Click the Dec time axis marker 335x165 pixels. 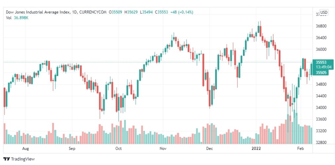(x=209, y=149)
